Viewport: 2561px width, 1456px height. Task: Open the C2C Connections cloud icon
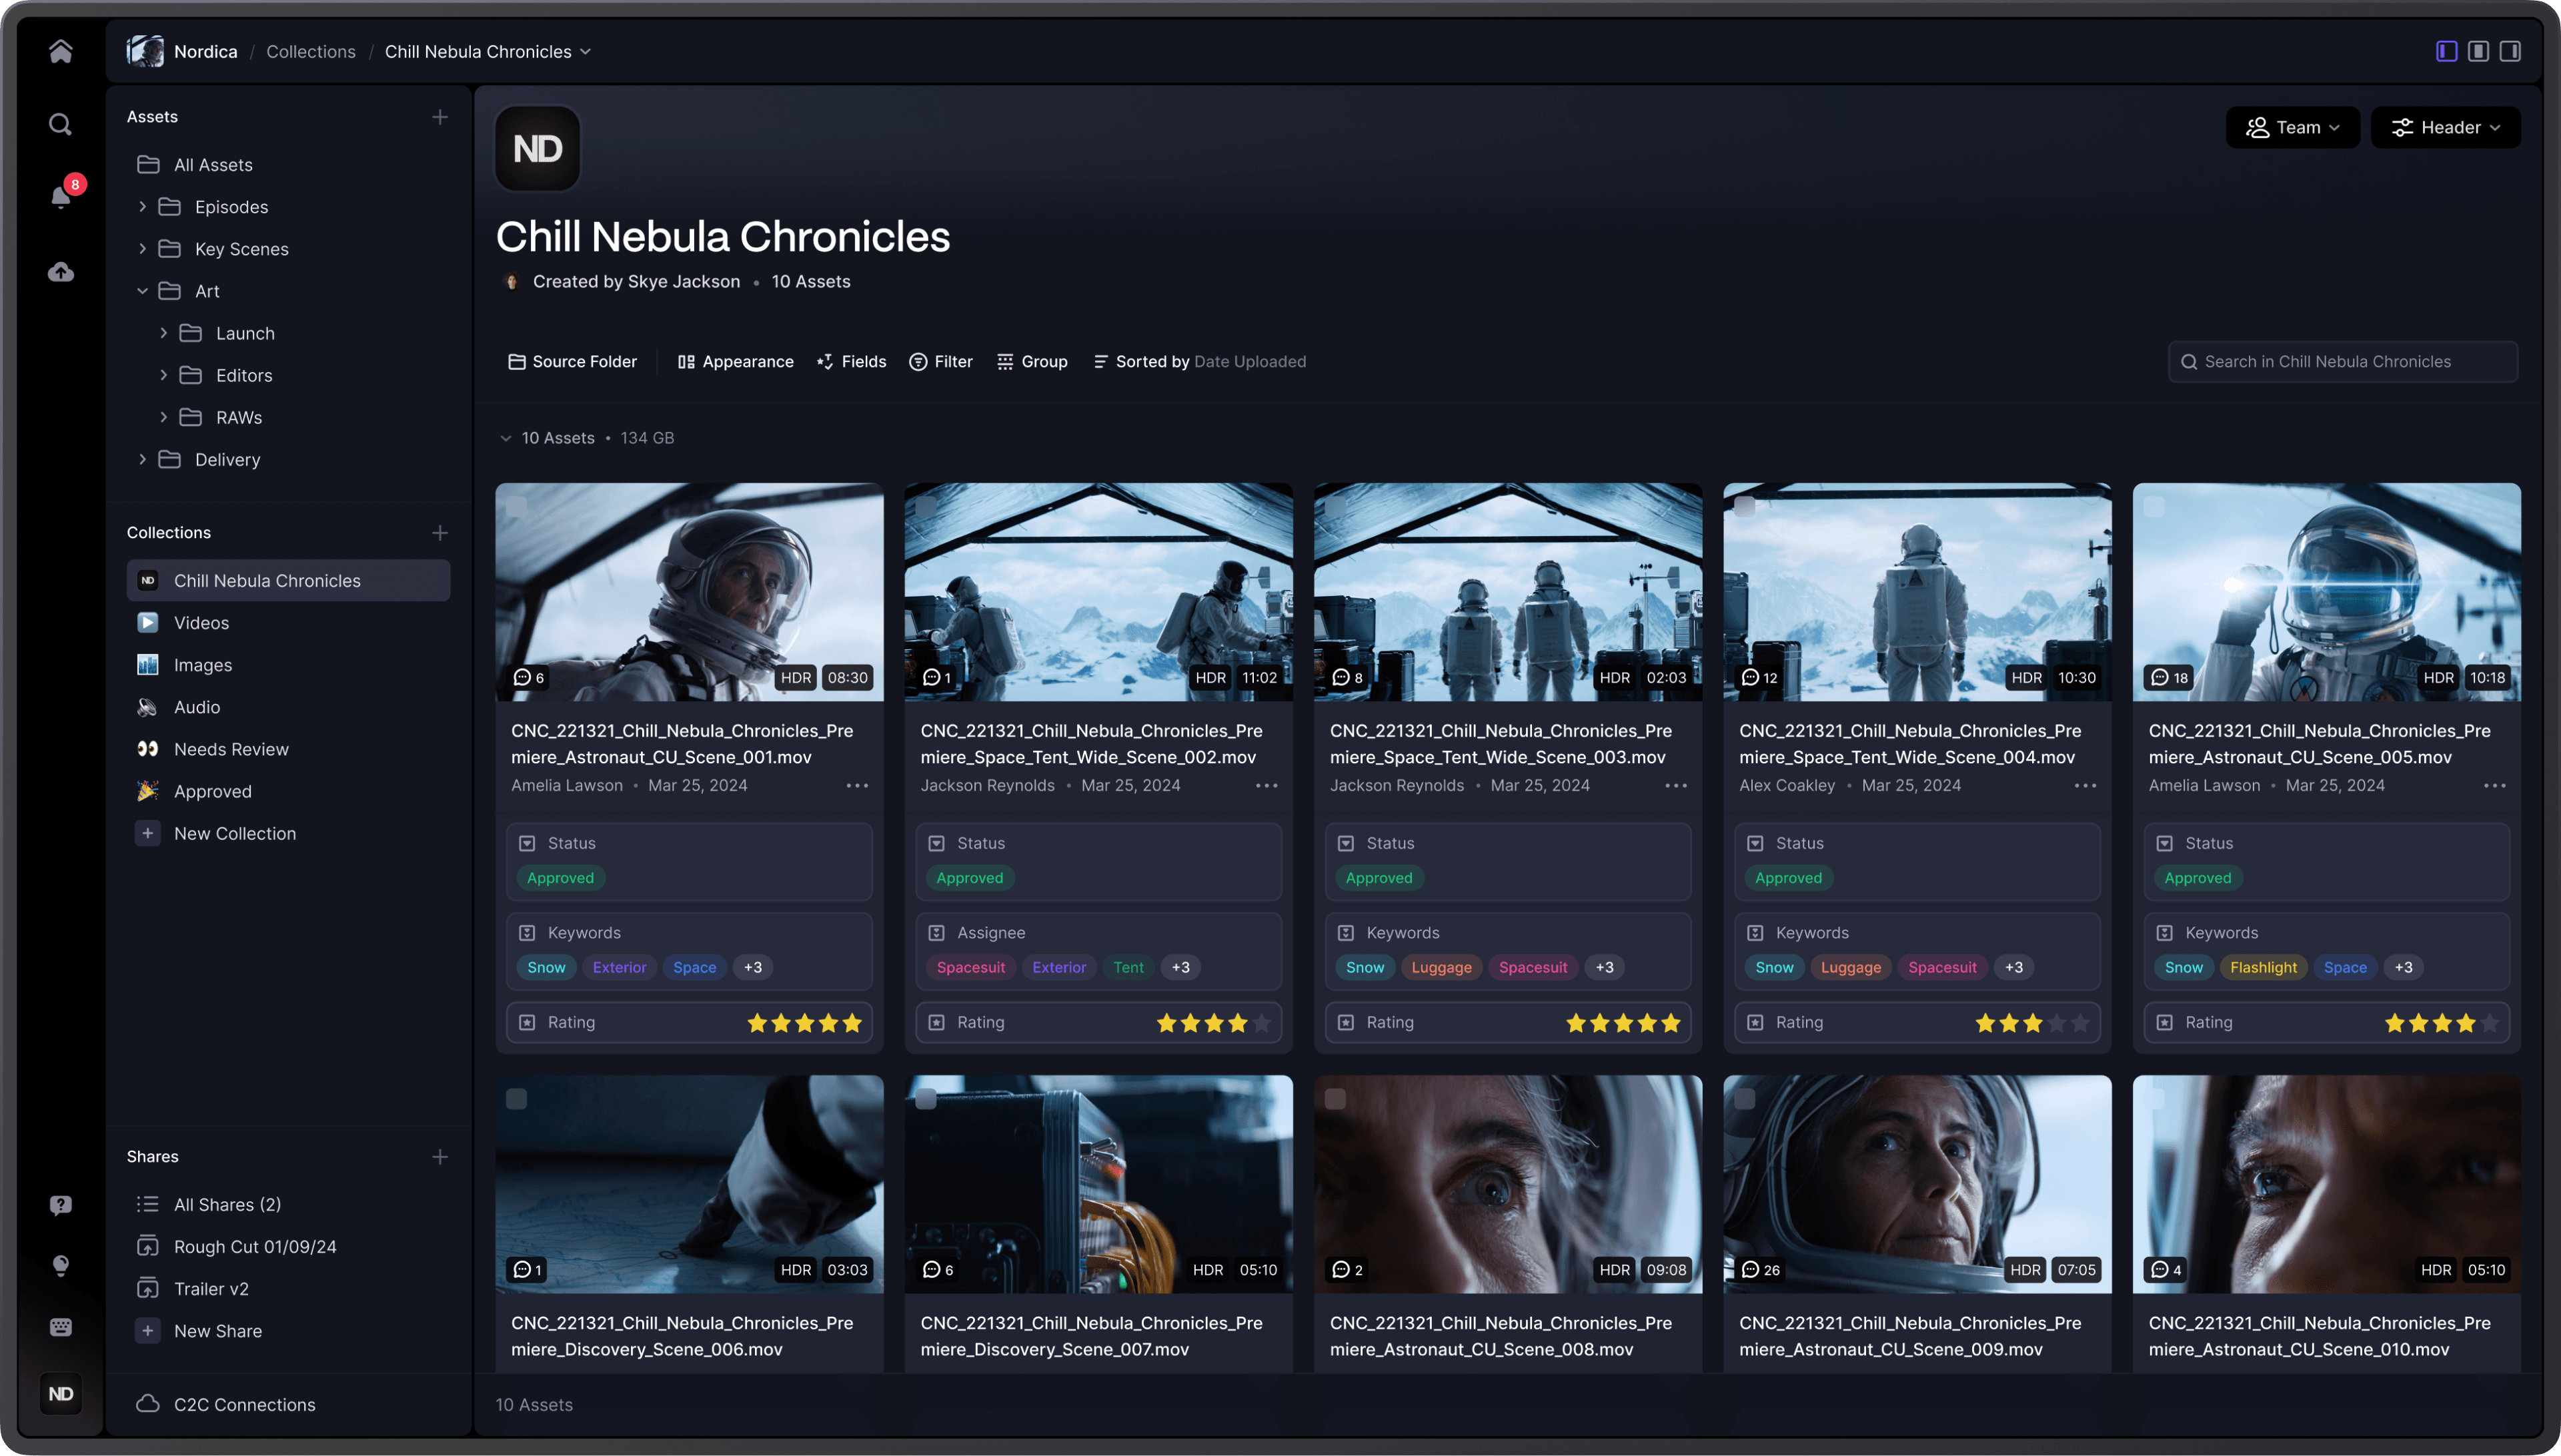pyautogui.click(x=148, y=1404)
